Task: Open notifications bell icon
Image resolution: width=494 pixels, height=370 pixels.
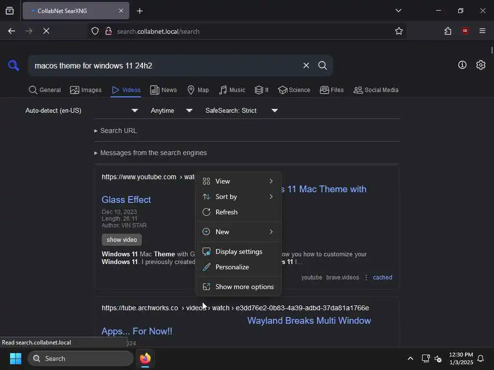Action: point(481,358)
